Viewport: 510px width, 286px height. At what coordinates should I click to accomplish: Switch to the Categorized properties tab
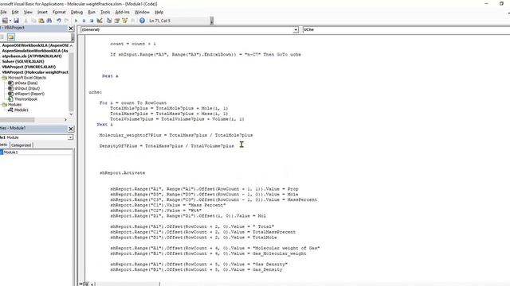(22, 145)
